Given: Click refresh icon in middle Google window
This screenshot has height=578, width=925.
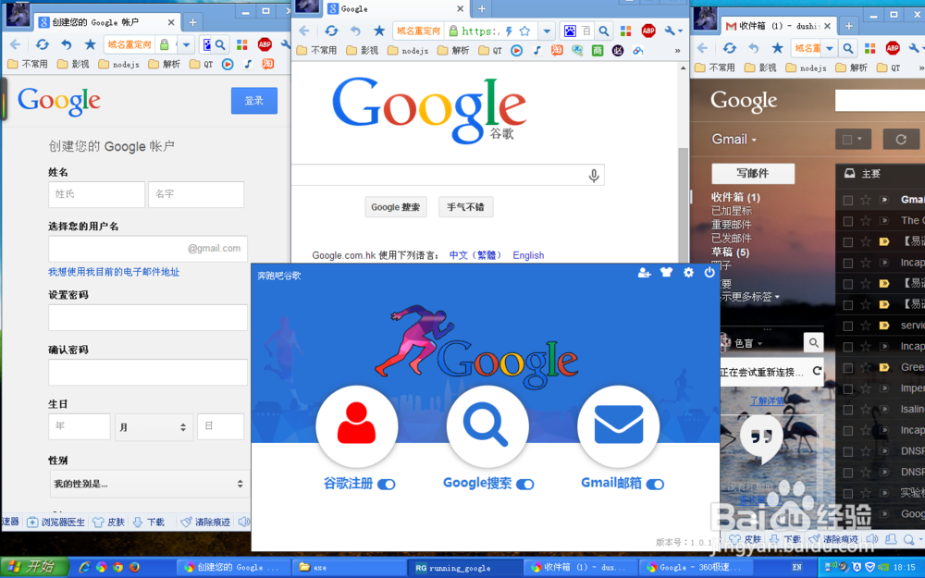Looking at the screenshot, I should [331, 31].
